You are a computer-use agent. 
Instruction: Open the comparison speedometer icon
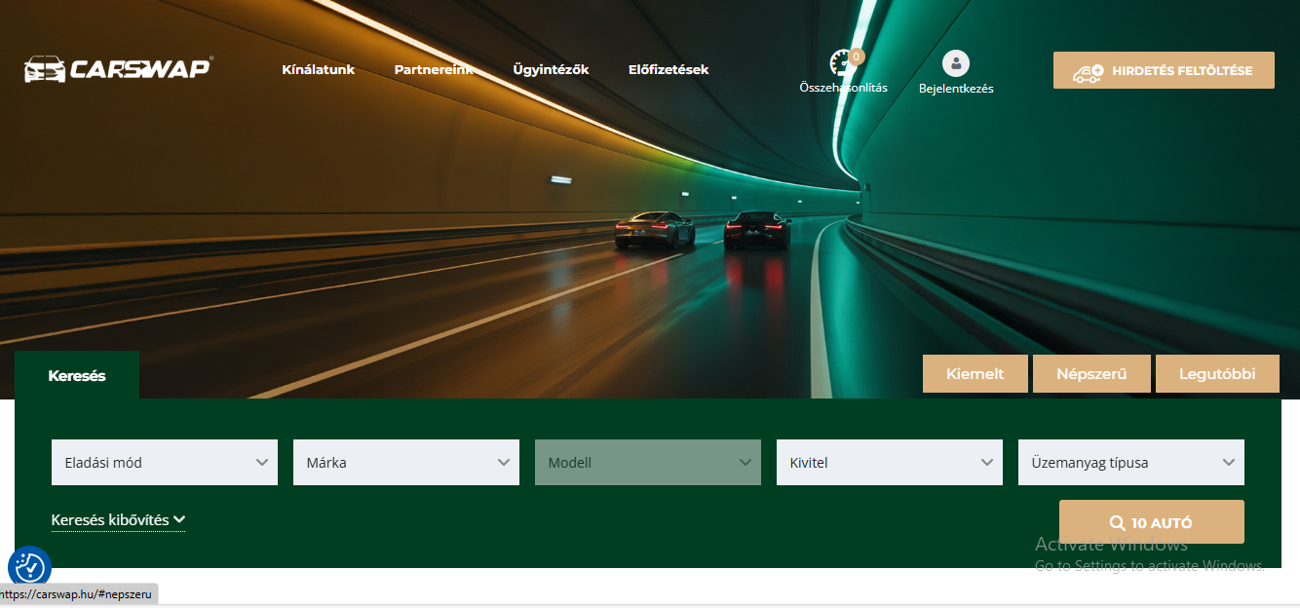coord(841,64)
